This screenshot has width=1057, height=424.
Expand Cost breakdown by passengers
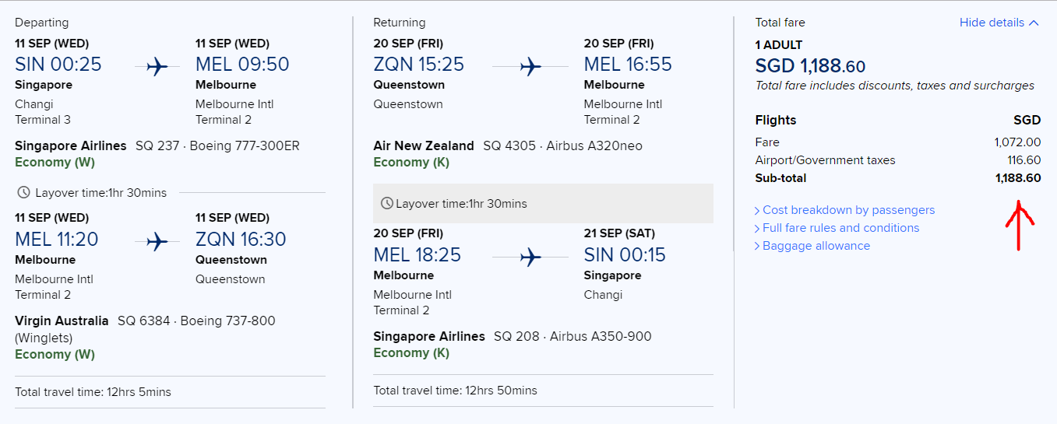(844, 210)
